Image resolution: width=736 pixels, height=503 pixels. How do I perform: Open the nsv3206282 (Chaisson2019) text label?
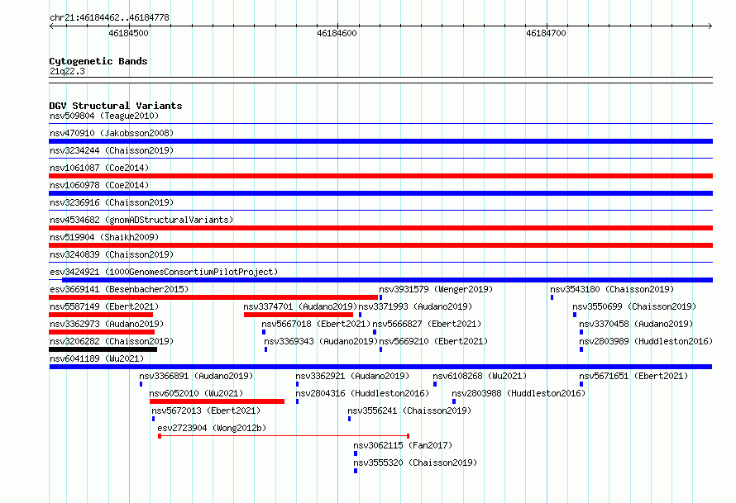coord(112,341)
